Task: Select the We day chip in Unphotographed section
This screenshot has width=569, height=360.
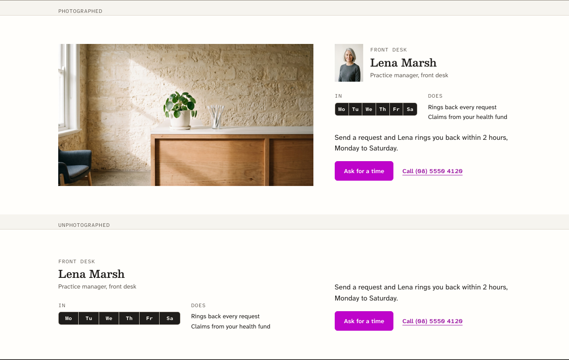Action: click(x=109, y=318)
